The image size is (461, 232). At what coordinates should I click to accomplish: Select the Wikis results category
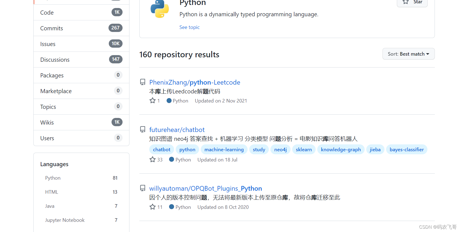click(81, 122)
